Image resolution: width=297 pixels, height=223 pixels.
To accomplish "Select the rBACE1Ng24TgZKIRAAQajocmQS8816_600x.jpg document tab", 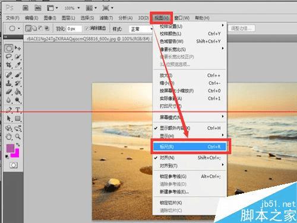I will point(88,39).
